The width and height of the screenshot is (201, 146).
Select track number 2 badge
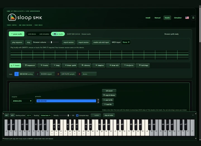37,74
